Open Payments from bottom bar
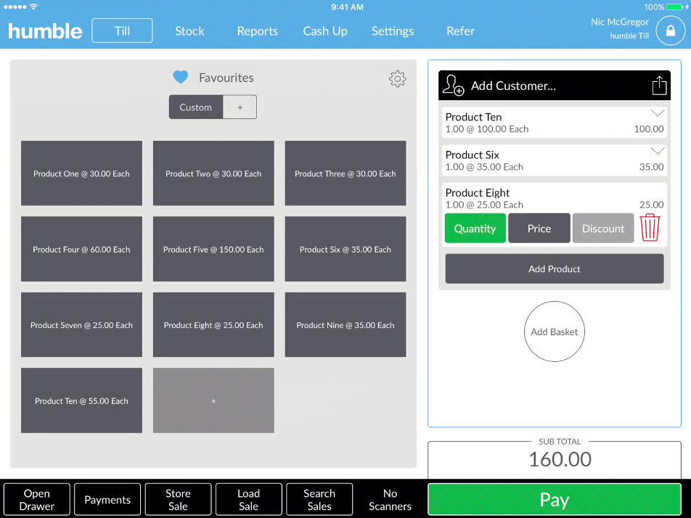Image resolution: width=691 pixels, height=518 pixels. 107,499
